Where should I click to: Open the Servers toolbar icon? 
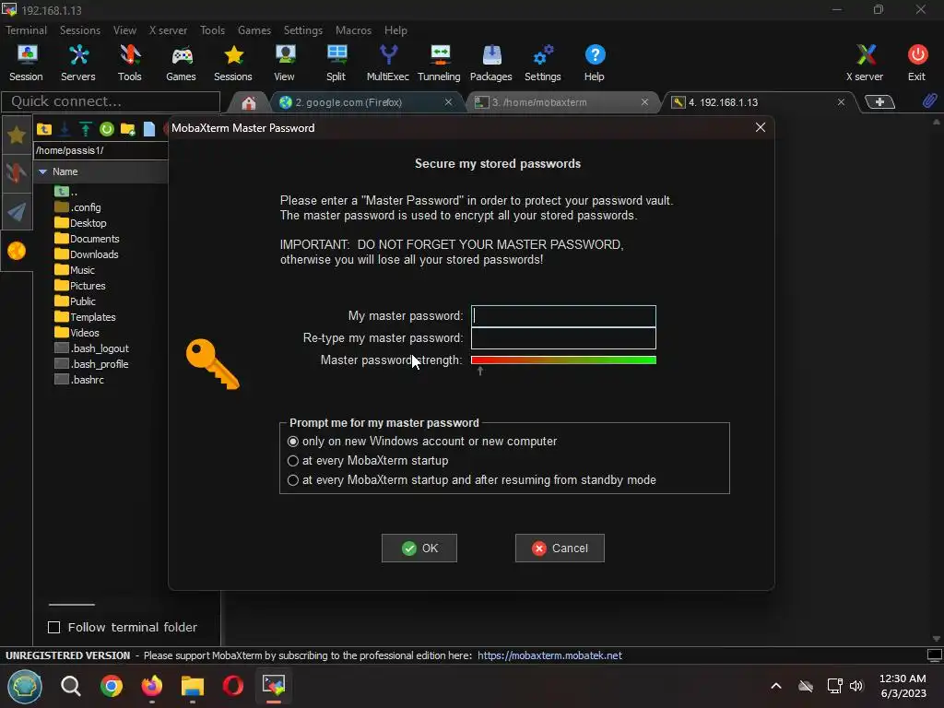click(78, 63)
